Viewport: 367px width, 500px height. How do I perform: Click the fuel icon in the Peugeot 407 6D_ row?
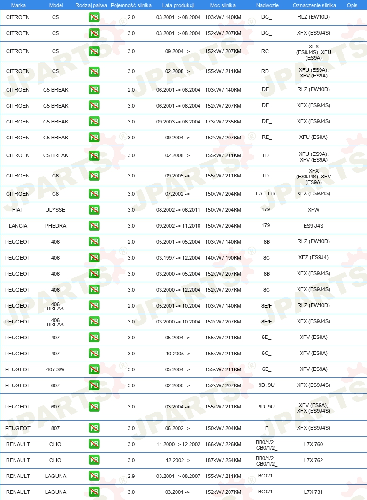point(94,338)
